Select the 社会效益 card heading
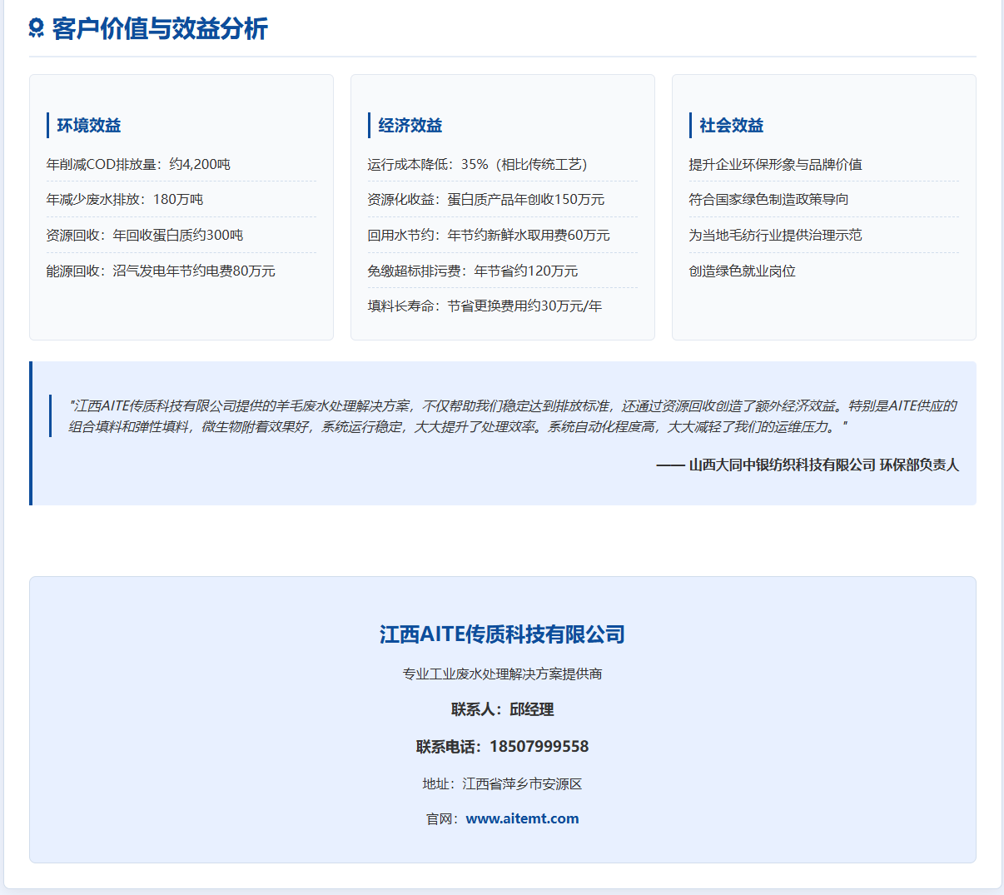This screenshot has height=895, width=1004. coord(732,126)
